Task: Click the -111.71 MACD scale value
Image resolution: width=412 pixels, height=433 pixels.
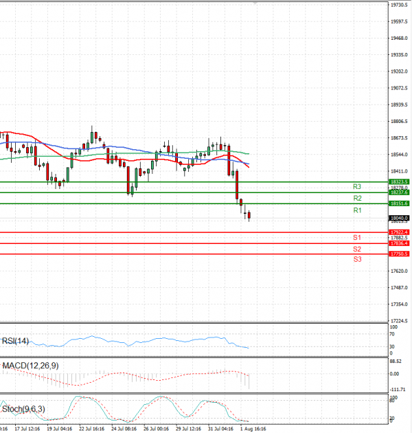Action: (x=398, y=390)
